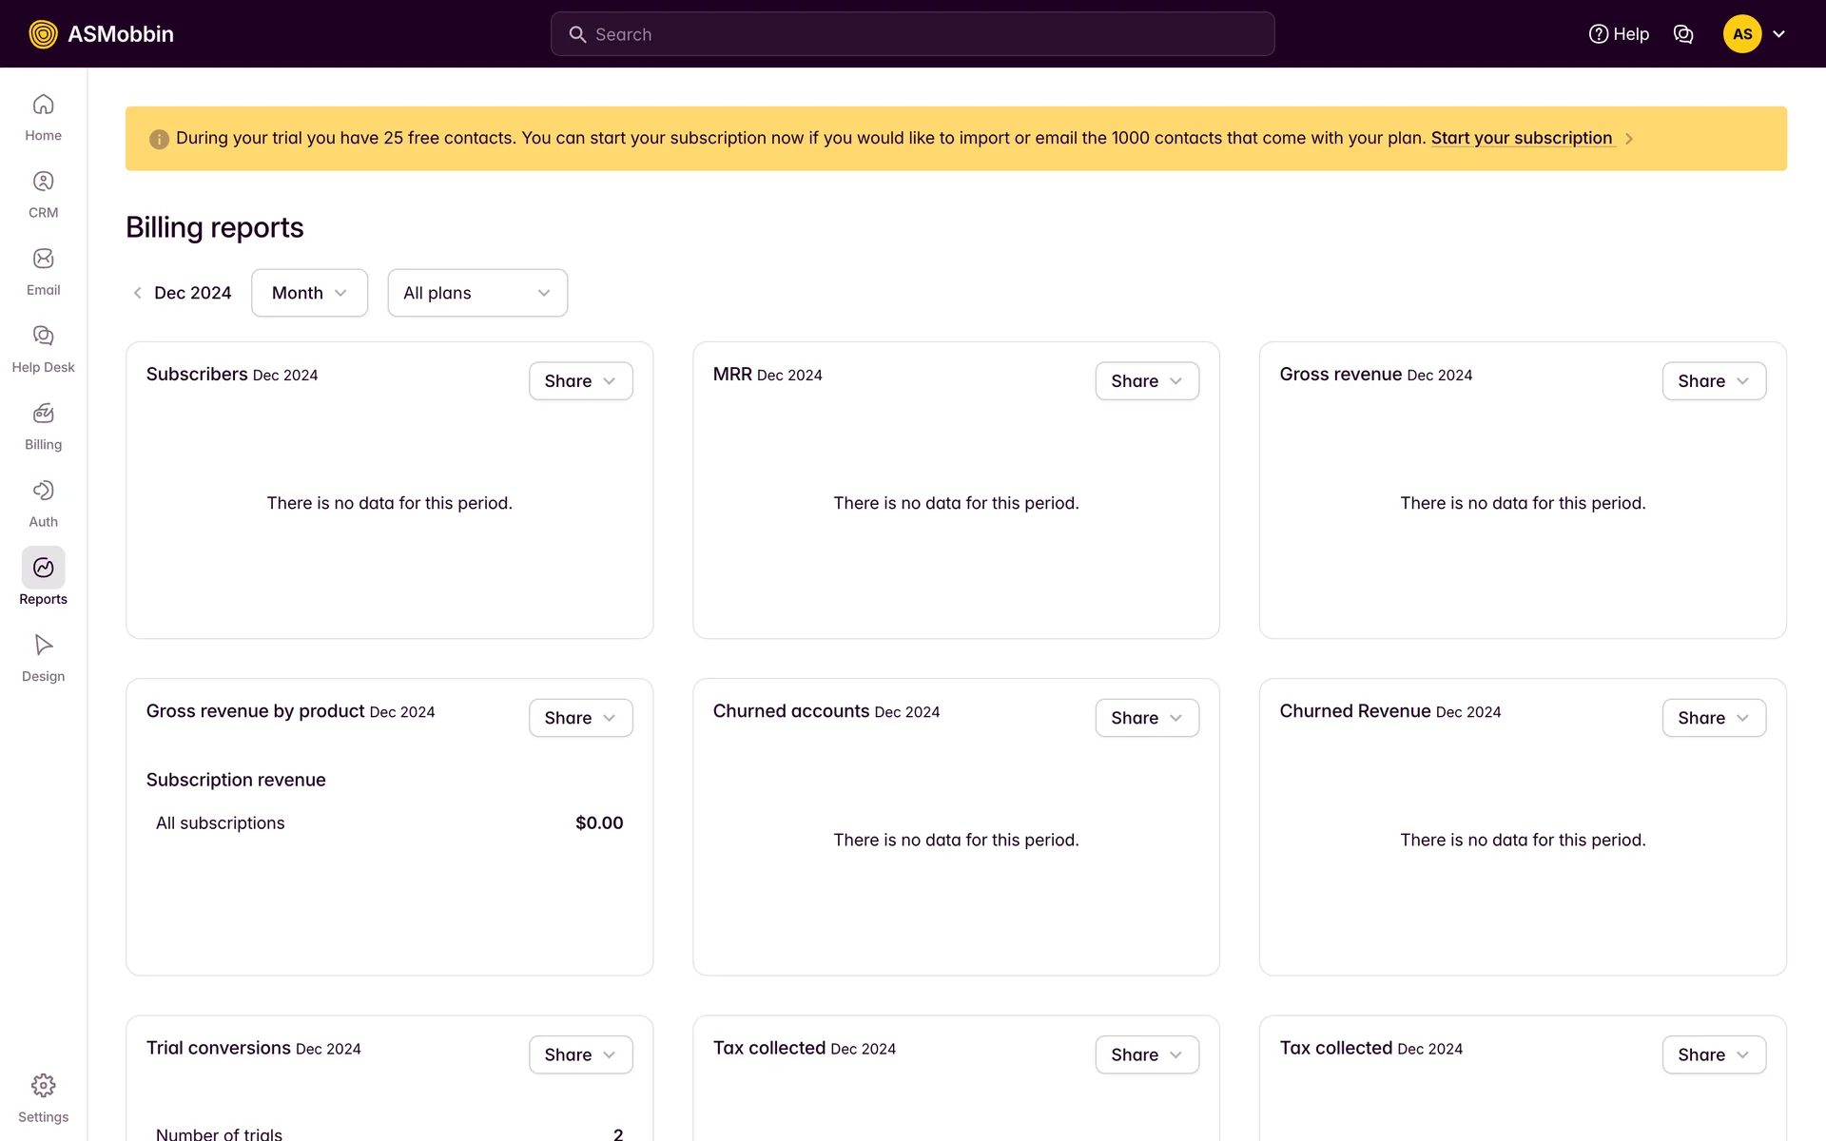
Task: Open the Auth sidebar icon
Action: [43, 491]
